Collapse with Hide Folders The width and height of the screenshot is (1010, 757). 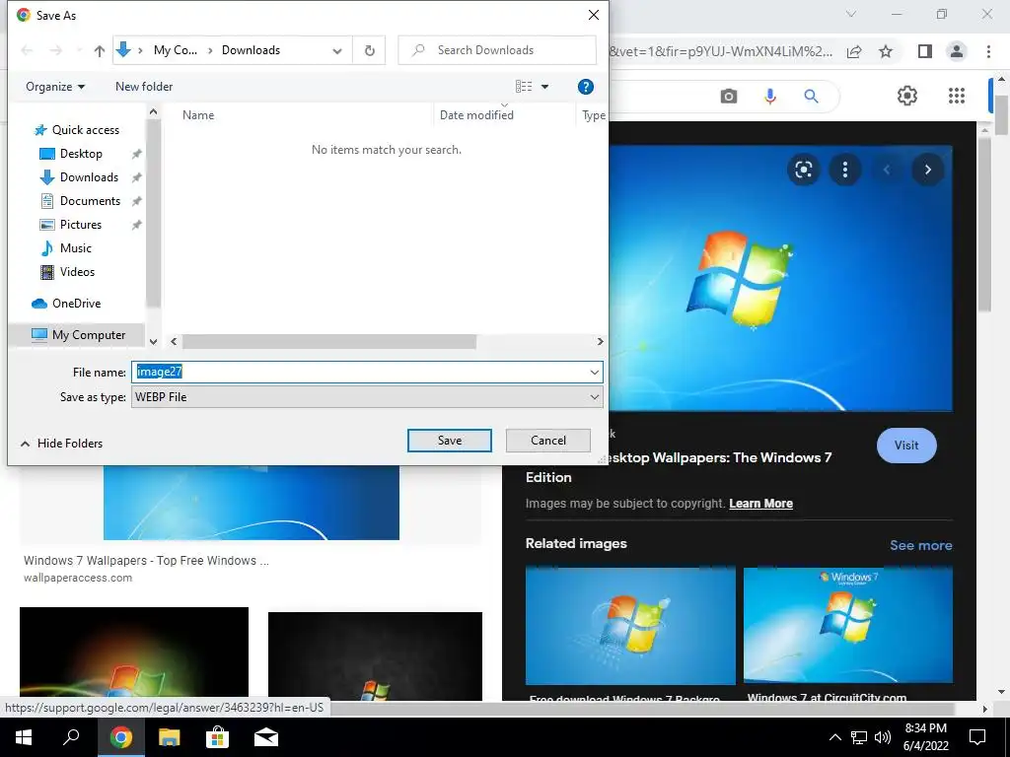[x=62, y=444]
